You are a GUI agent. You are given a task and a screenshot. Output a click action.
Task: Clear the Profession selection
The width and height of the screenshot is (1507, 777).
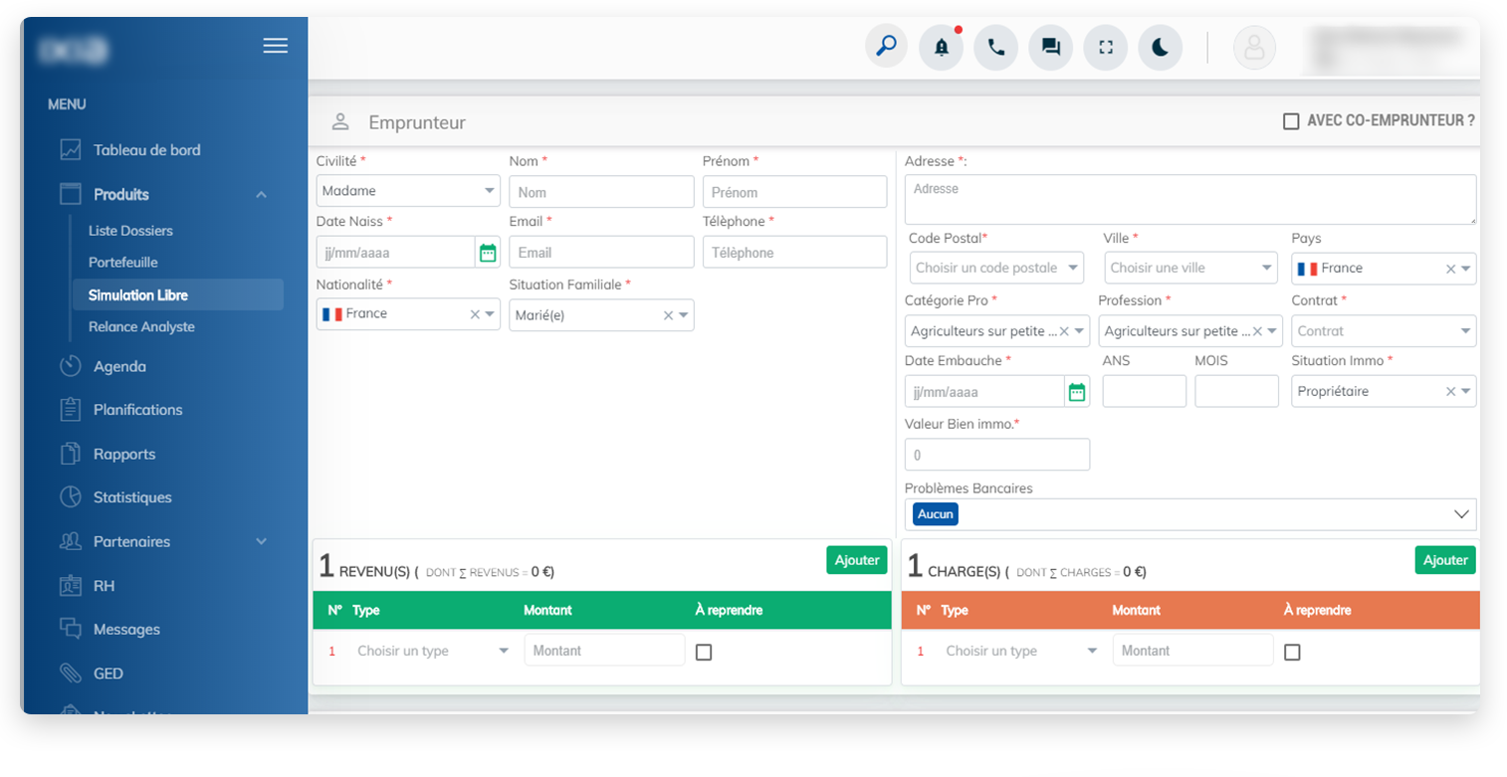(x=1257, y=331)
